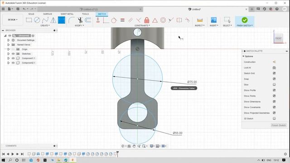Apply Parallel constraint
This screenshot has width=290, height=163.
coord(130,20)
